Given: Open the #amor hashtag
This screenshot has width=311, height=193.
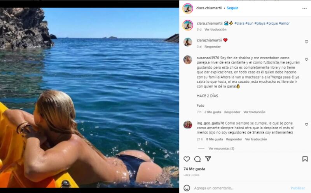Looking at the screenshot, I should coord(284,23).
